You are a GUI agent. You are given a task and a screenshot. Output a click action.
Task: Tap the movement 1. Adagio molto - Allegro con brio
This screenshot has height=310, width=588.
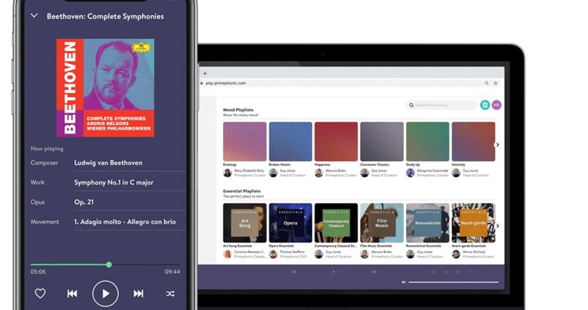coord(125,222)
